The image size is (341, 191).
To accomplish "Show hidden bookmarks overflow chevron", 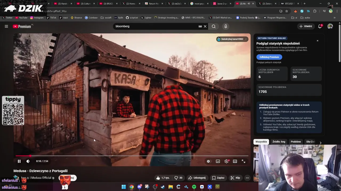I will tap(334, 18).
